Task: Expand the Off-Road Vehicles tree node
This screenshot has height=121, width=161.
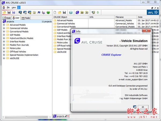Action: click(4, 52)
